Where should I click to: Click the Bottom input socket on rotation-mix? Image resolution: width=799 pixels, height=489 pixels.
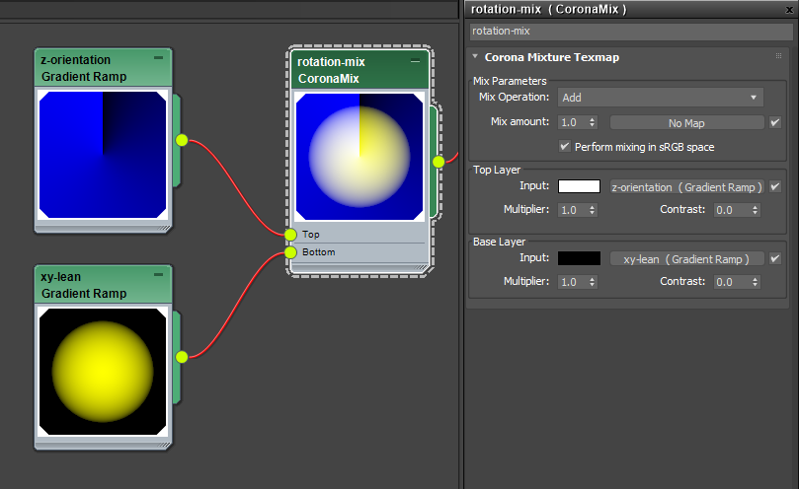click(x=290, y=252)
